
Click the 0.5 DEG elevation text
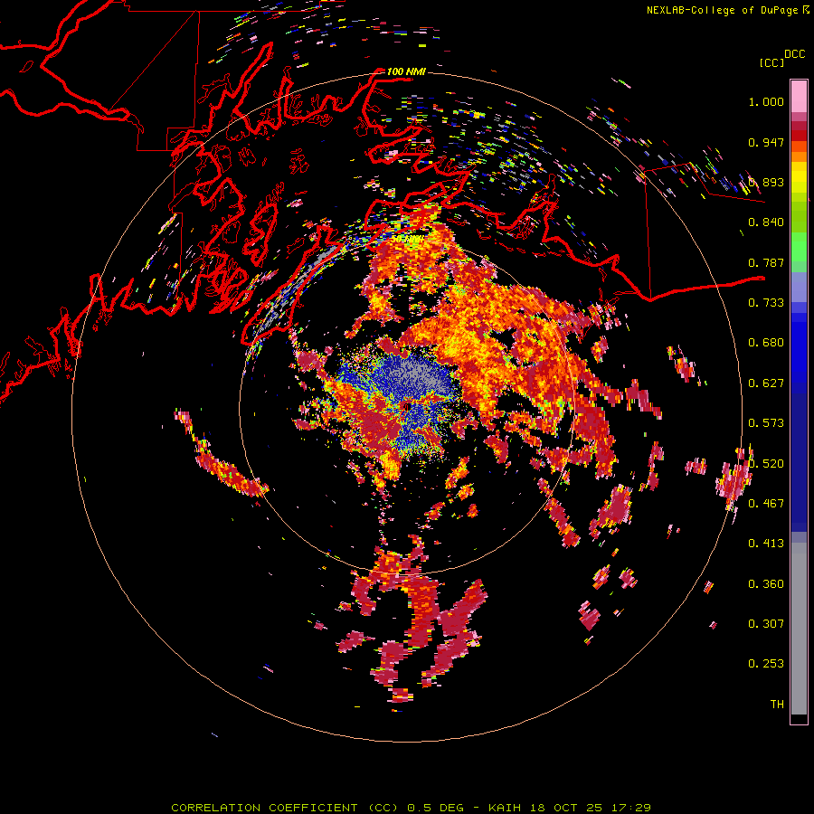tap(435, 808)
